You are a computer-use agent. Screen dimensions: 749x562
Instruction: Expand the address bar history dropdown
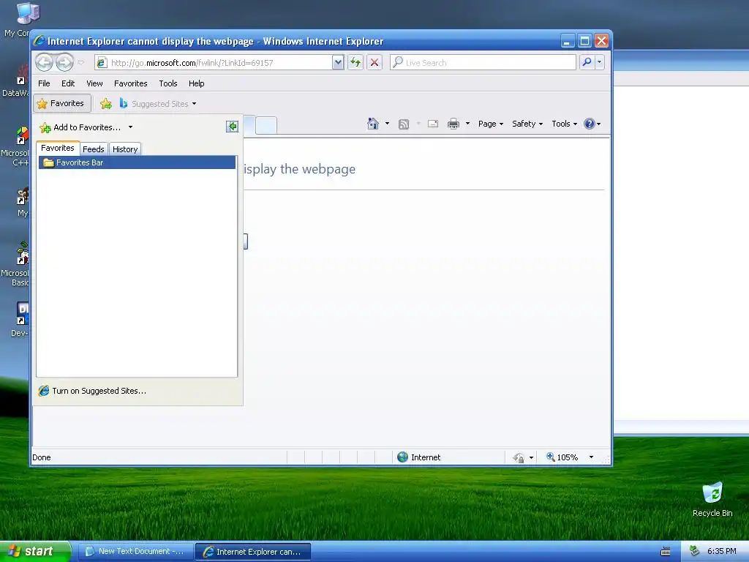tap(338, 63)
